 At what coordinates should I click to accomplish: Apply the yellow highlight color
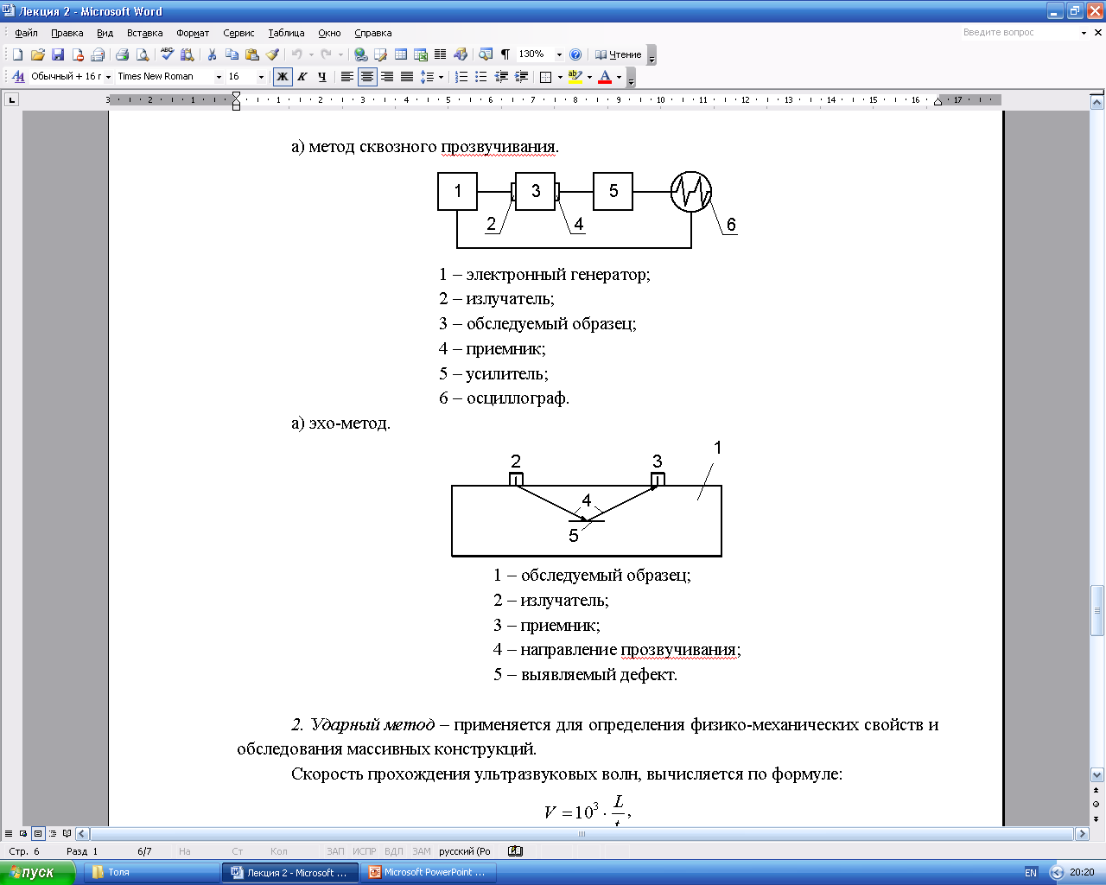(575, 77)
